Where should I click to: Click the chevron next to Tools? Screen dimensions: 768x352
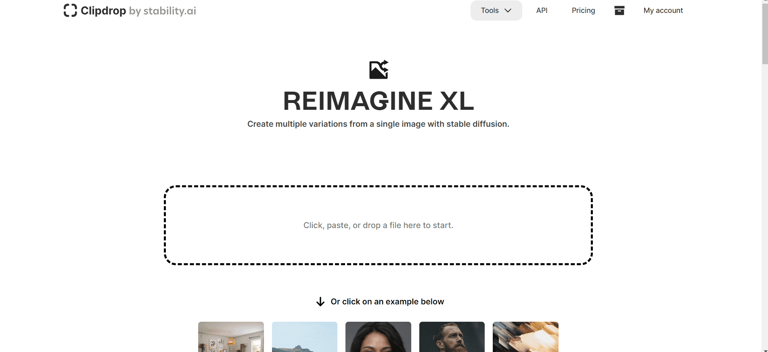click(508, 10)
